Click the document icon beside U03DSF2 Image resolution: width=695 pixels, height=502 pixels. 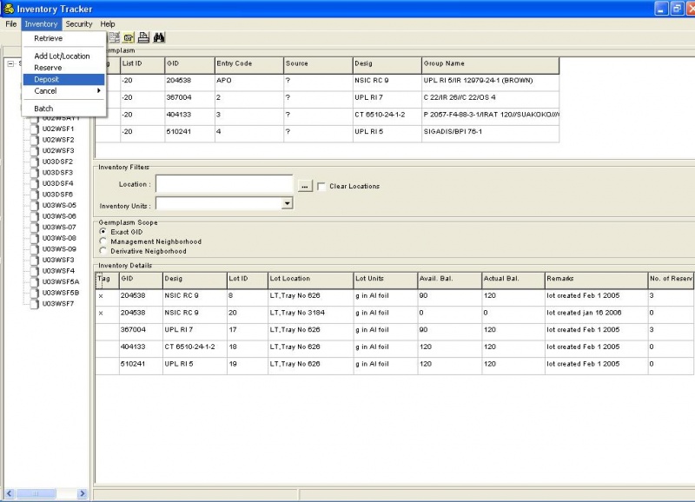(35, 162)
